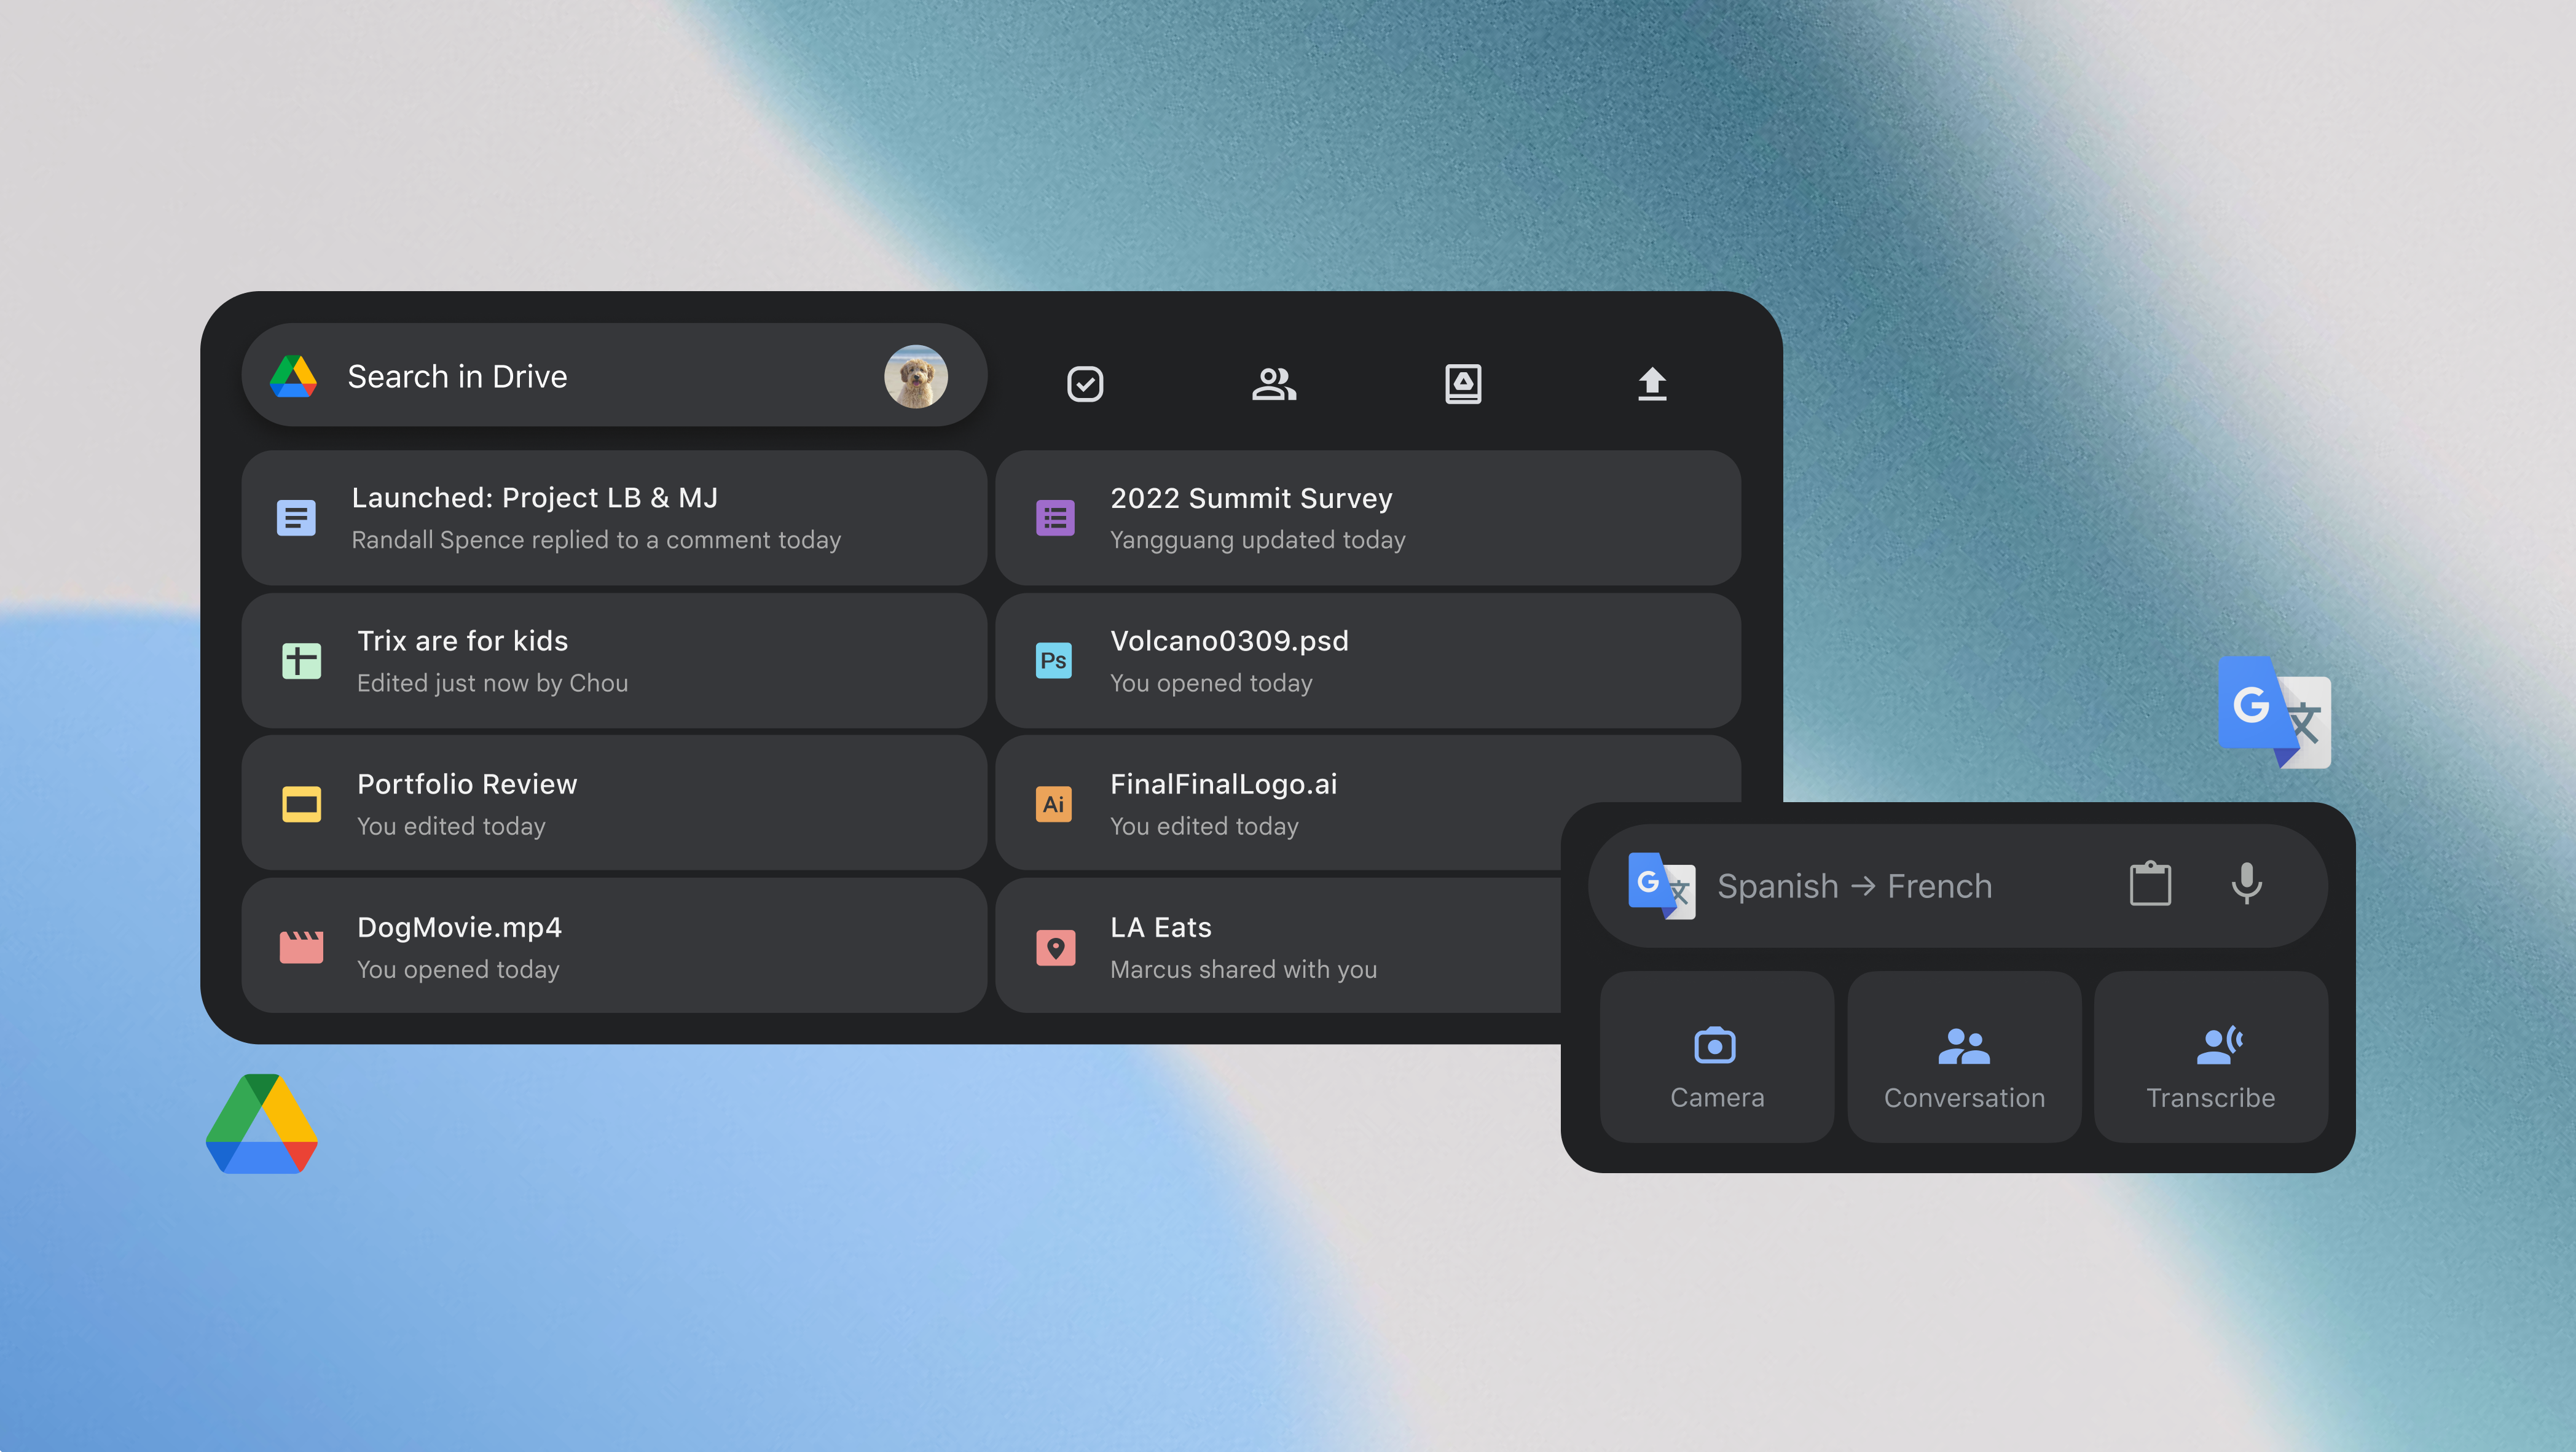The image size is (2576, 1452).
Task: Click the tasks/checklist icon in Drive
Action: 1086,382
